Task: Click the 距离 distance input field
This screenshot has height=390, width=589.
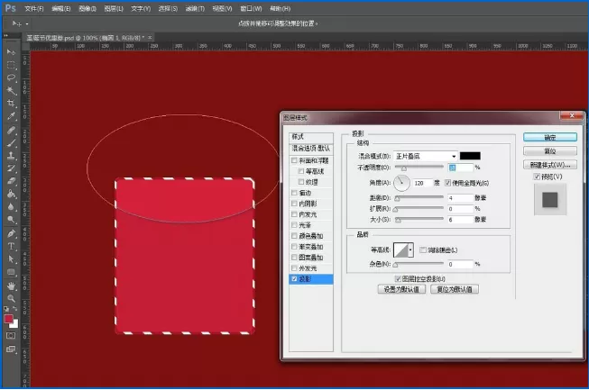Action: [460, 197]
